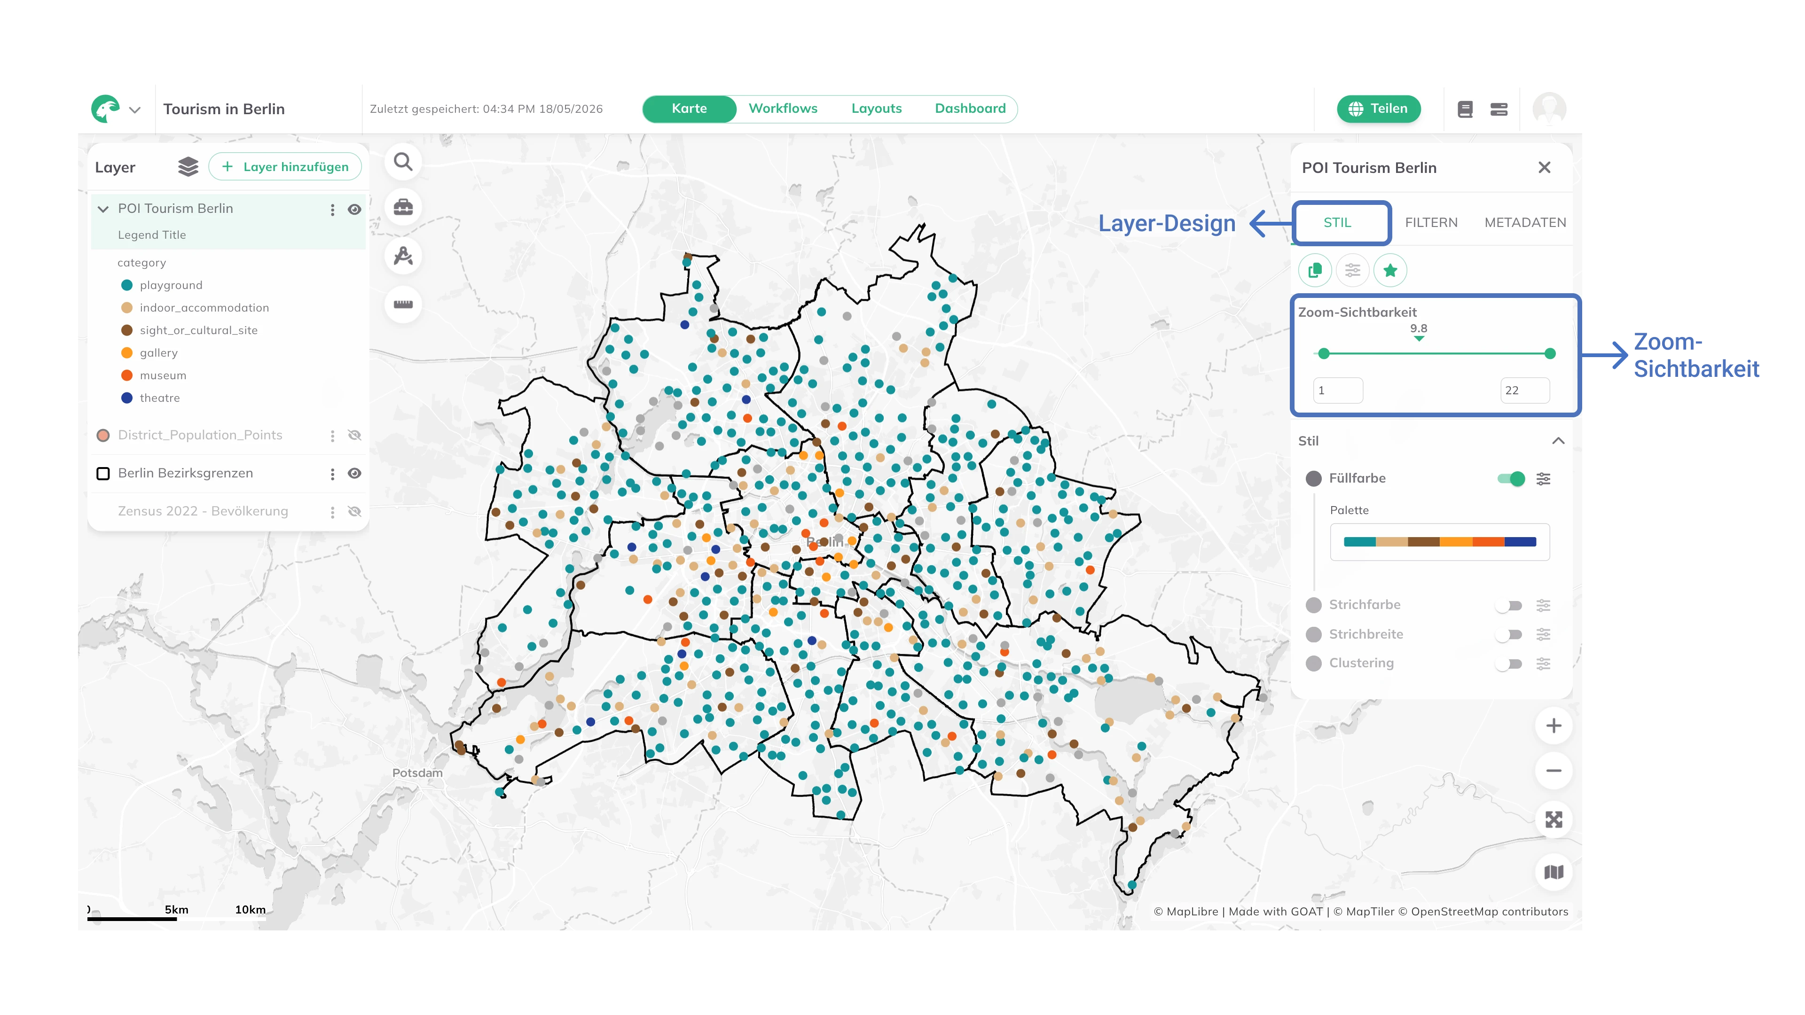Open the documentation book icon

click(1465, 109)
